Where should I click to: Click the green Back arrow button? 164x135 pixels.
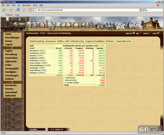[x=3, y=10]
